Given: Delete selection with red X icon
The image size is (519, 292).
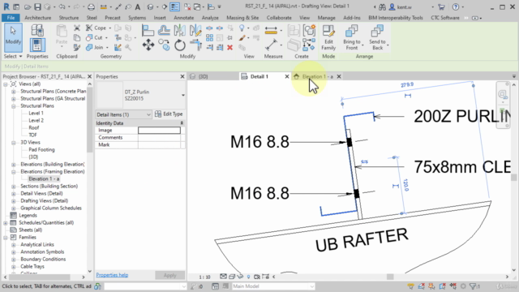Looking at the screenshot, I should [229, 48].
